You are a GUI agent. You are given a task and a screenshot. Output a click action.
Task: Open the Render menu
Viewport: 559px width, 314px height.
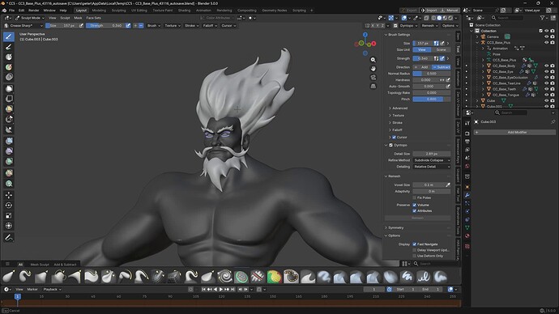[33, 11]
